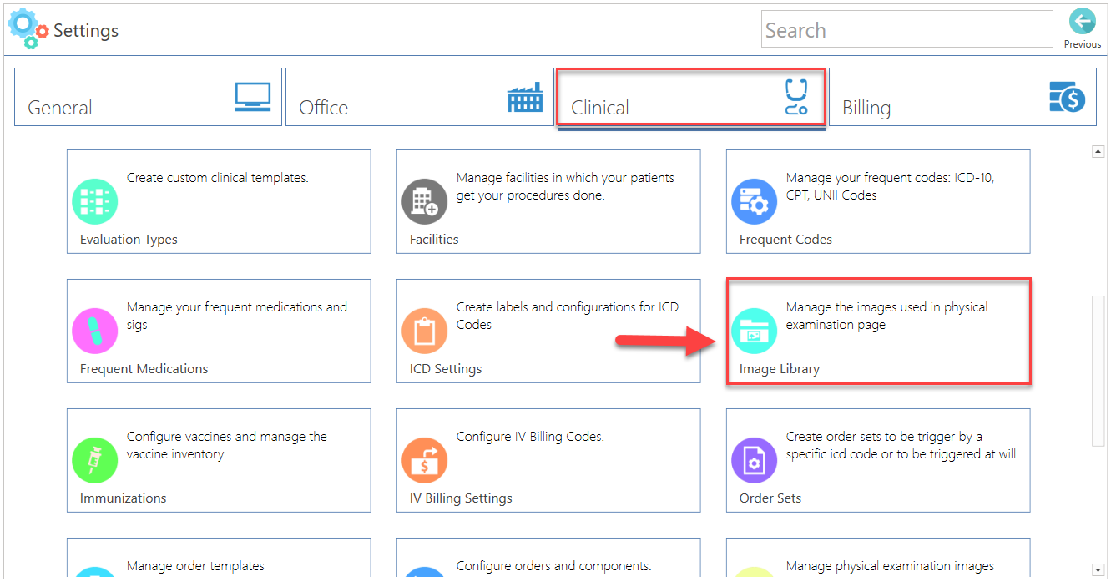Open the Billing tab
Viewport: 1111px width, 582px height.
pos(962,97)
